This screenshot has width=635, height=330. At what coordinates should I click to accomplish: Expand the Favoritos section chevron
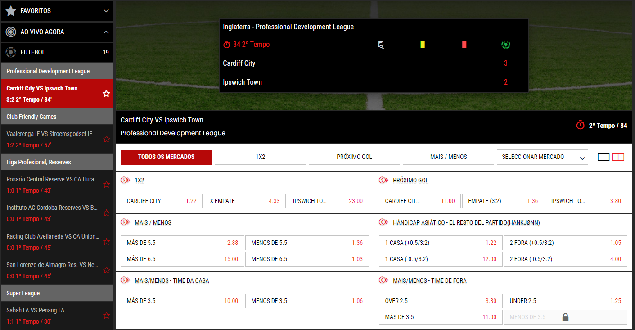pos(106,11)
